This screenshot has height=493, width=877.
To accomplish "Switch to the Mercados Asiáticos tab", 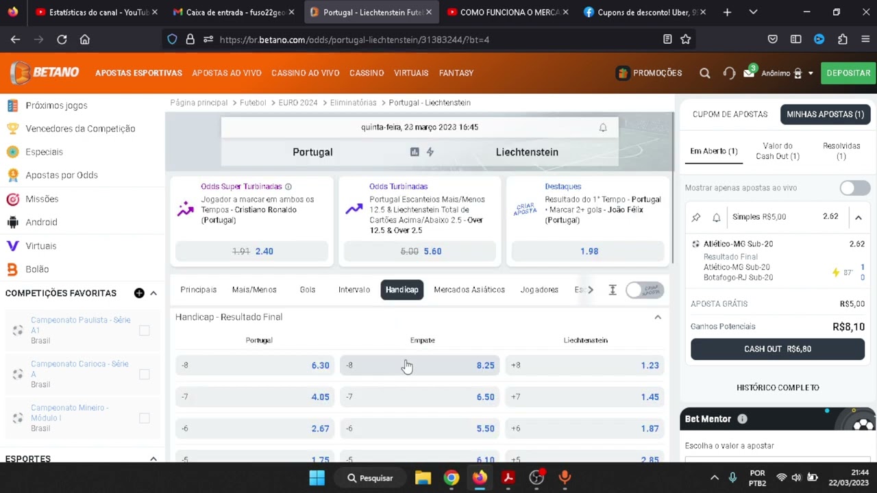I will pyautogui.click(x=469, y=290).
